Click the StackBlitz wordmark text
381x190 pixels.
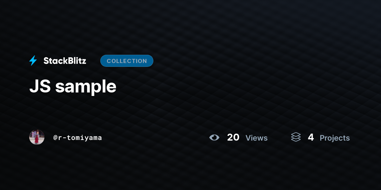65,61
